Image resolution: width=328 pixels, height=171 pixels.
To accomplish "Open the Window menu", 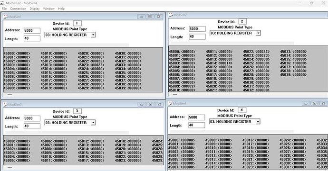I will (x=49, y=9).
